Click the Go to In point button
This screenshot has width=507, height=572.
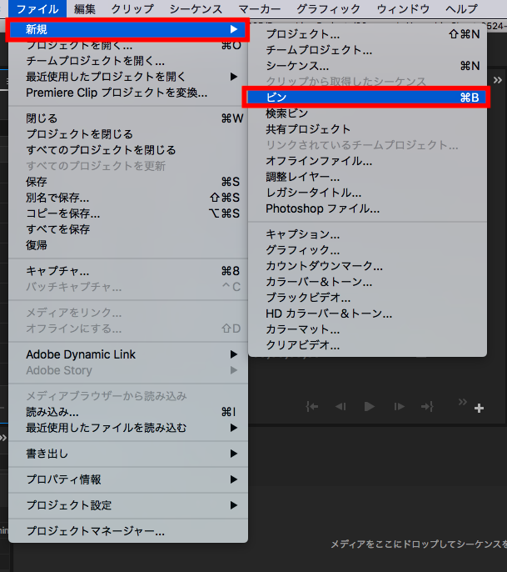pos(311,406)
